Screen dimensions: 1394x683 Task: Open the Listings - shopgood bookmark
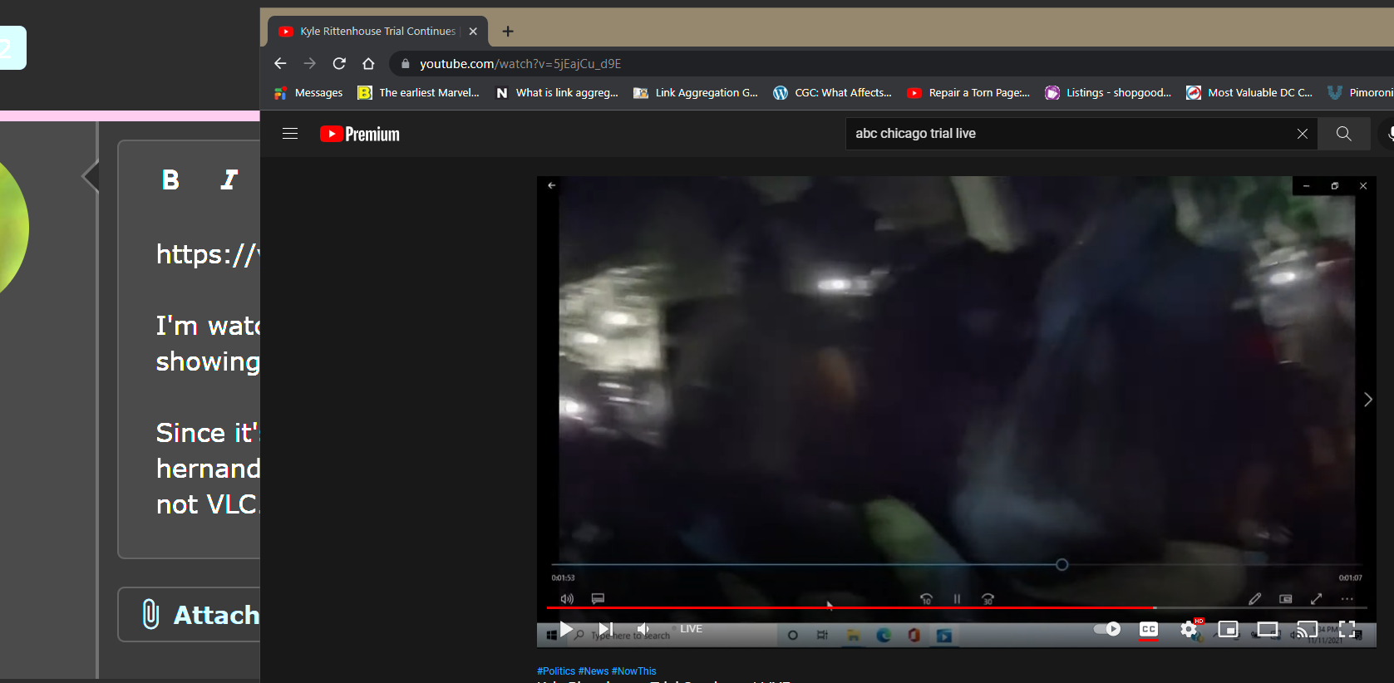(1108, 93)
